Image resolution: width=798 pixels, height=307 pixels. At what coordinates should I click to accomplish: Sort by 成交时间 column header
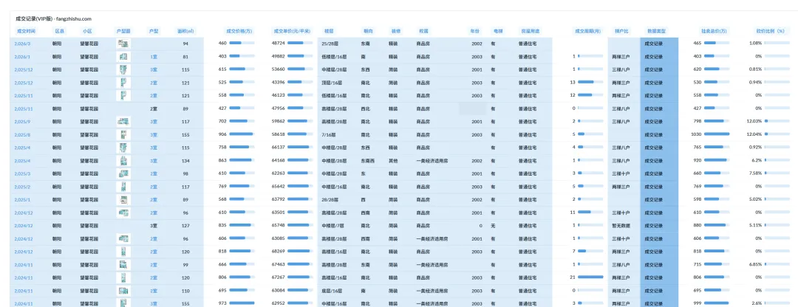(26, 31)
